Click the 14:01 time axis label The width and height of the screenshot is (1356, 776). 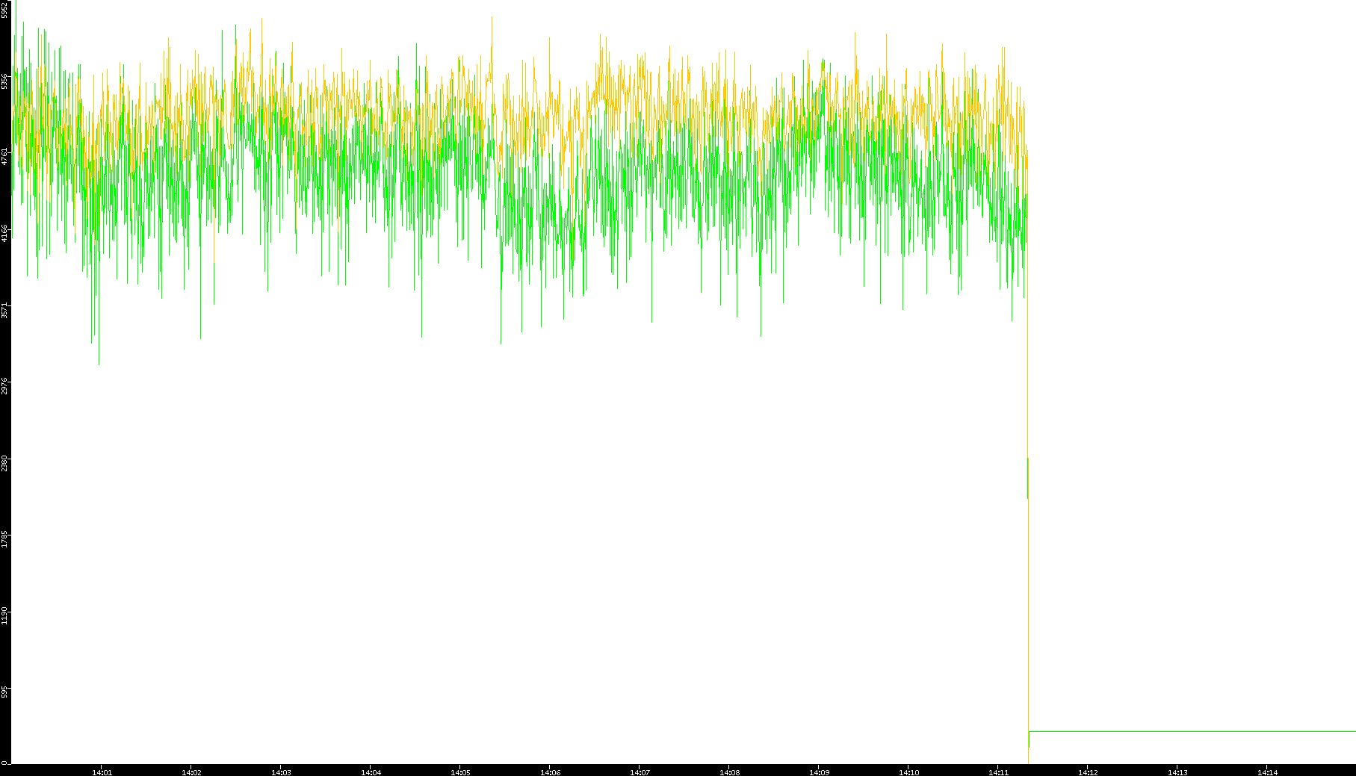point(102,772)
